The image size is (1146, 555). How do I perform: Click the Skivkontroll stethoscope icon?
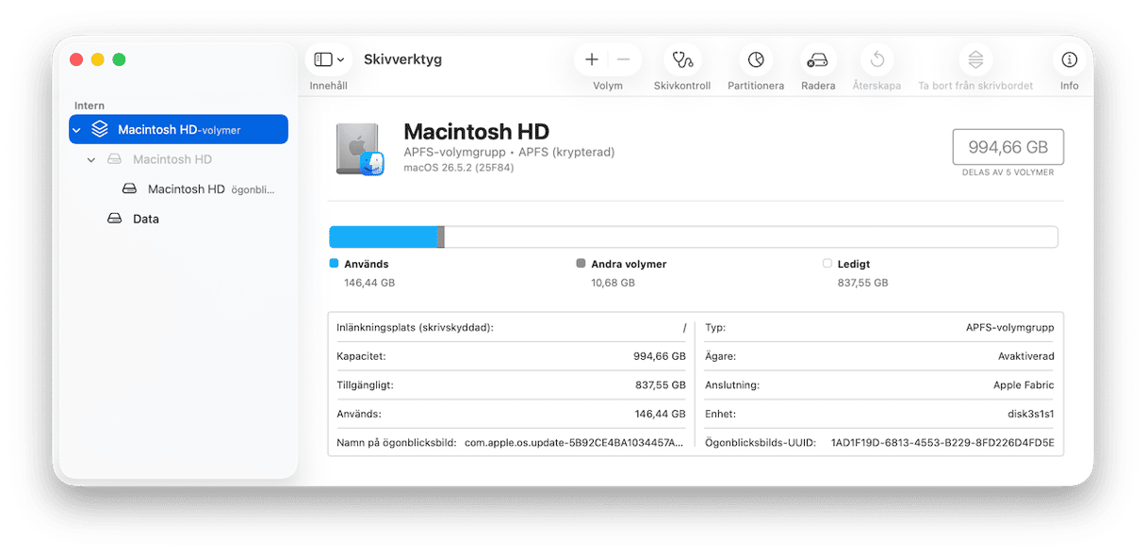(x=681, y=59)
